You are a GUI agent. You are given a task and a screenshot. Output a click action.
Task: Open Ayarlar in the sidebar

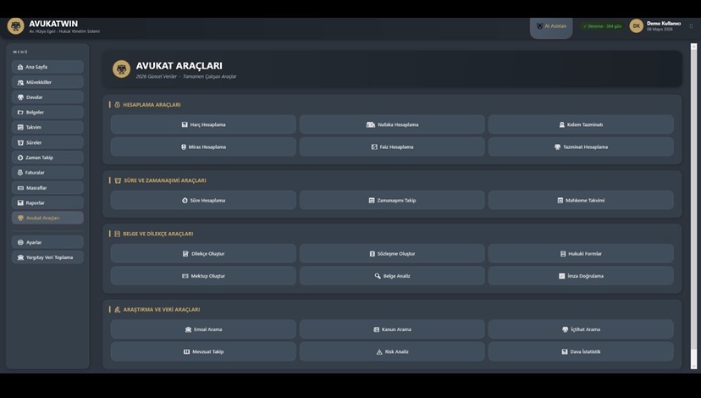(x=47, y=242)
